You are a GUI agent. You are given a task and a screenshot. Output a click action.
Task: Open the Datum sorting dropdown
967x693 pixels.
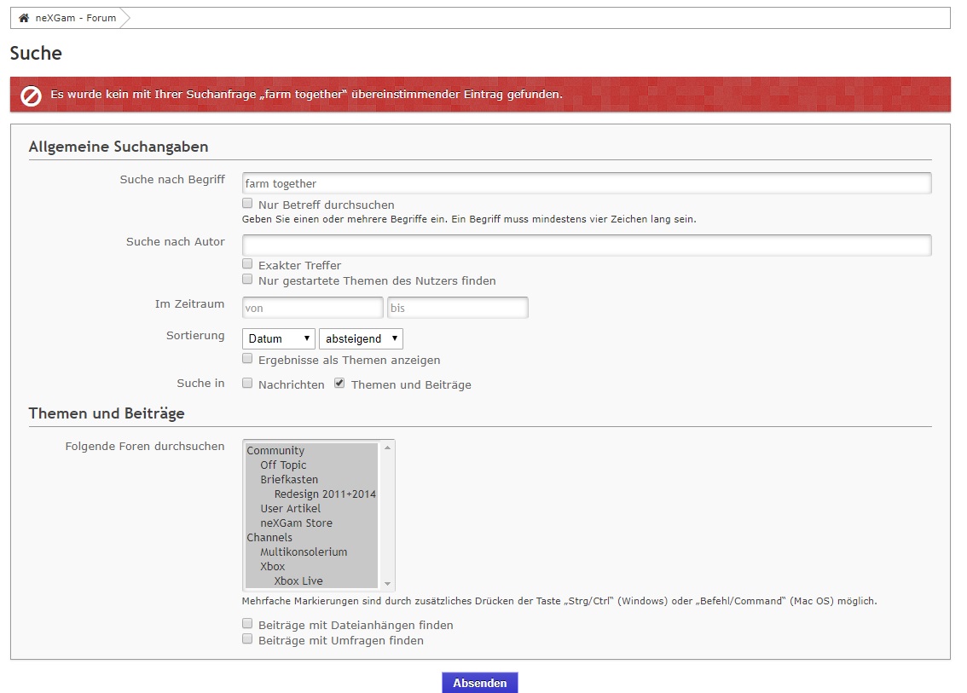pos(279,338)
